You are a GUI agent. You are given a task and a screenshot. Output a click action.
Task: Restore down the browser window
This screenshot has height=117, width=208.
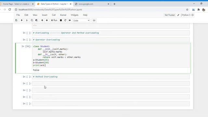(201, 4)
